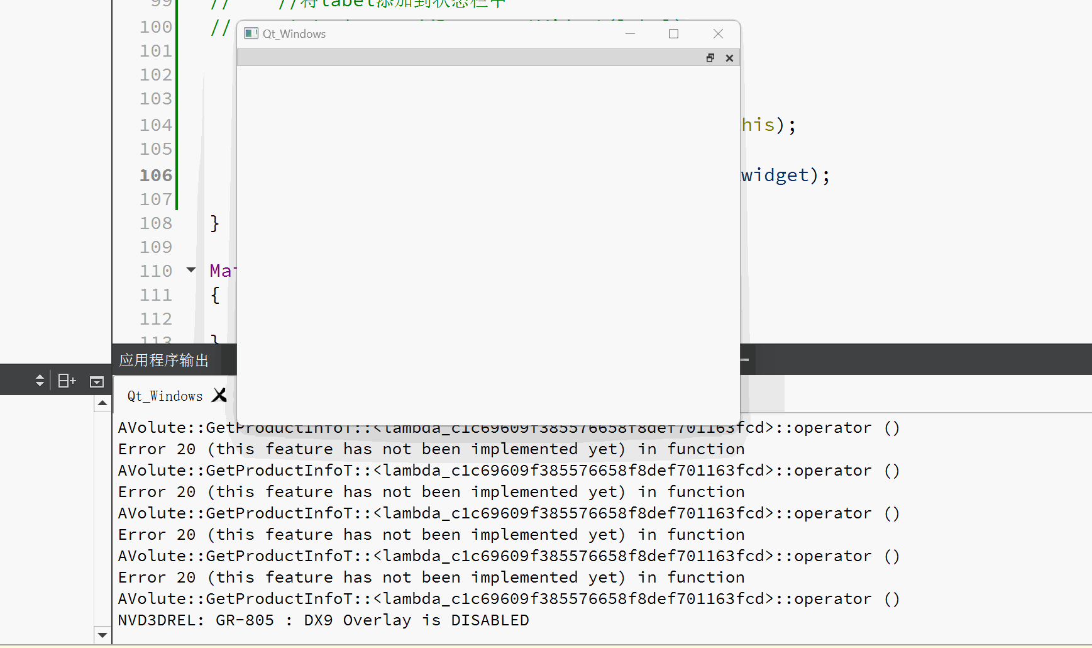Click the 'NVD3DREL: GR-805' output line
1092x648 pixels.
324,620
